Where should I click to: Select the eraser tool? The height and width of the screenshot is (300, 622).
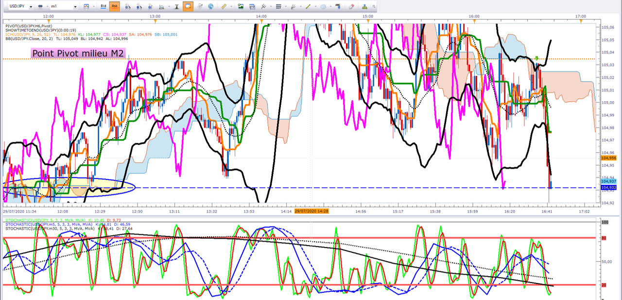point(351,6)
